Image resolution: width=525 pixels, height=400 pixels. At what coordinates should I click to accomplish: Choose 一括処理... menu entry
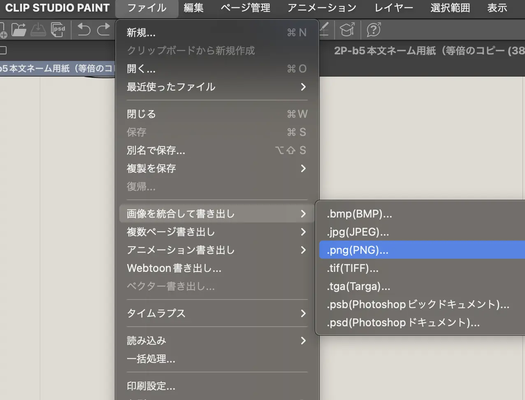coord(217,359)
